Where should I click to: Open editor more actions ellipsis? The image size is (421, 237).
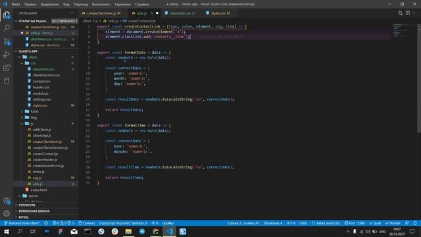pyautogui.click(x=415, y=13)
